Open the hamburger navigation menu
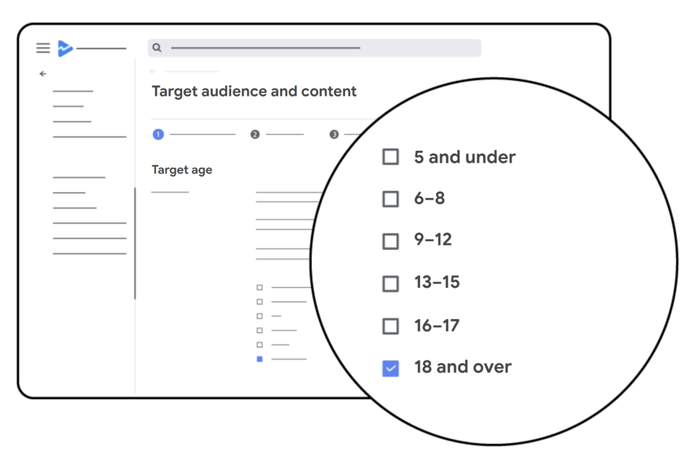 pos(43,48)
